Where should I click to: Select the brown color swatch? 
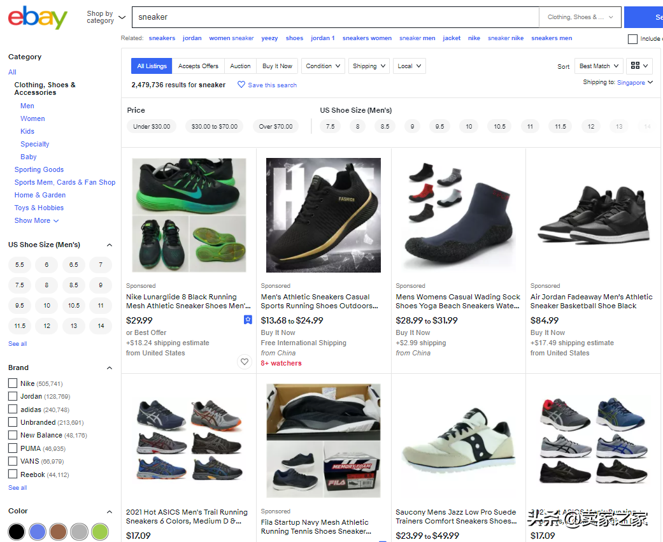tap(59, 531)
